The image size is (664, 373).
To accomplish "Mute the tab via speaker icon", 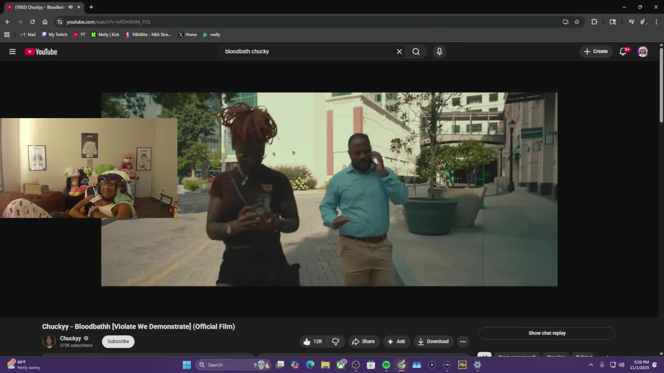I will click(x=70, y=7).
